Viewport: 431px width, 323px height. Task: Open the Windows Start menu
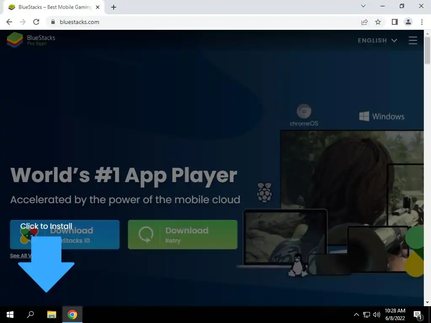click(x=10, y=315)
